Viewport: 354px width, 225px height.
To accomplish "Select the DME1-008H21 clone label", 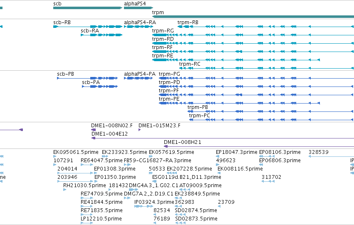I will coord(183,142).
